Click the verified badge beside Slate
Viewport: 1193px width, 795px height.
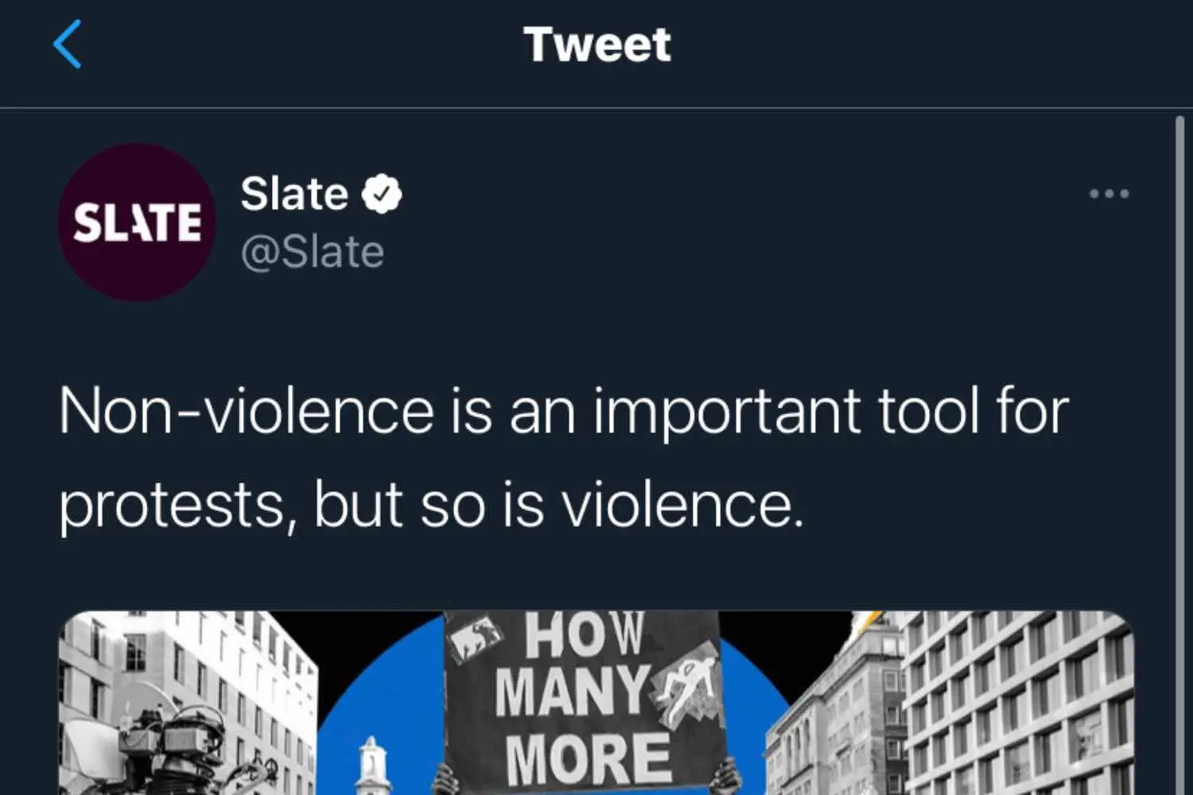click(382, 194)
